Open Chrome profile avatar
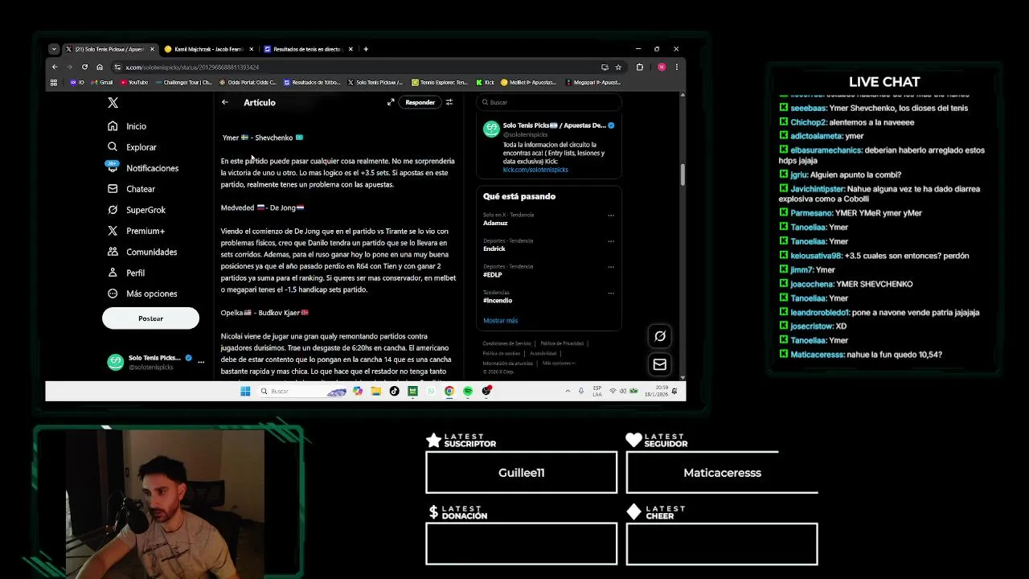1029x579 pixels. point(662,67)
